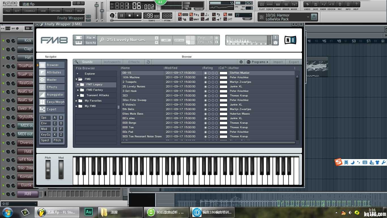The width and height of the screenshot is (387, 218).
Task: Expand the FM8 Factory folder
Action: (x=78, y=90)
